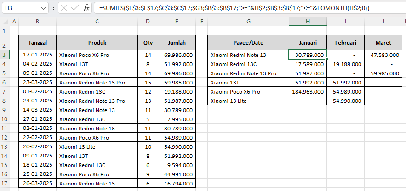406x191 pixels.
Task: Click the Name Box showing H3
Action: point(25,8)
